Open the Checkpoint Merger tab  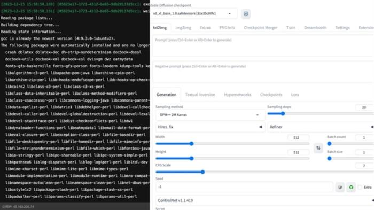[x=261, y=28]
